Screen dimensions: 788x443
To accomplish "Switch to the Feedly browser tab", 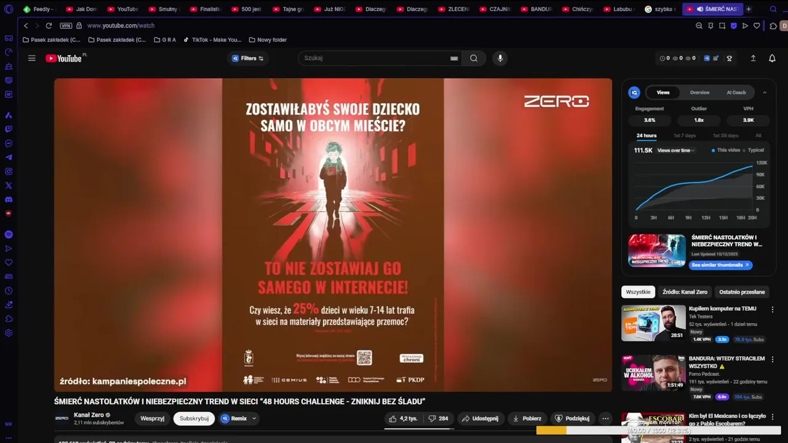I will (x=39, y=9).
